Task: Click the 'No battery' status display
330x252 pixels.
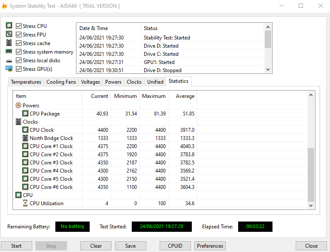Action: (73, 227)
